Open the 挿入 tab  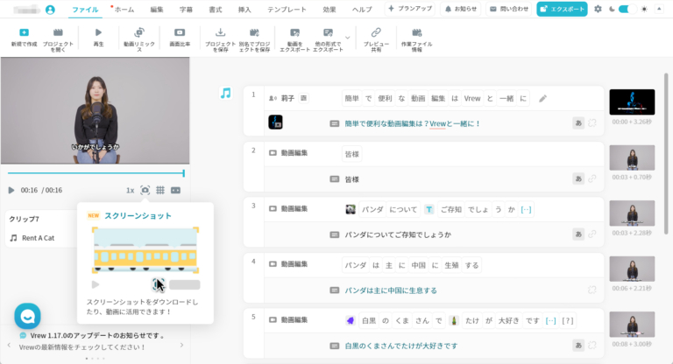click(x=244, y=10)
